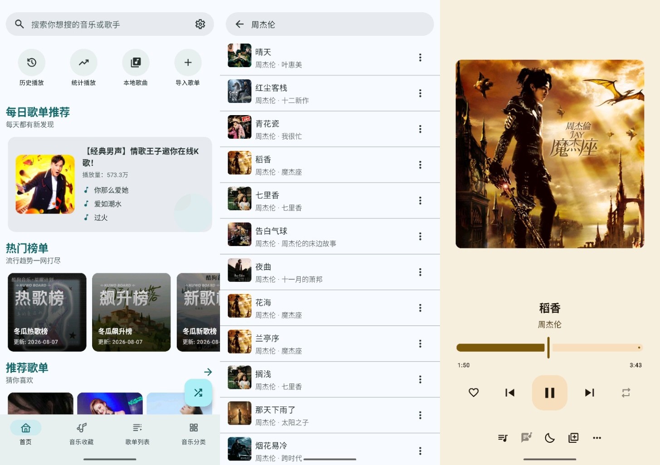This screenshot has width=660, height=465.
Task: Play the song 搁浅
Action: [330, 380]
